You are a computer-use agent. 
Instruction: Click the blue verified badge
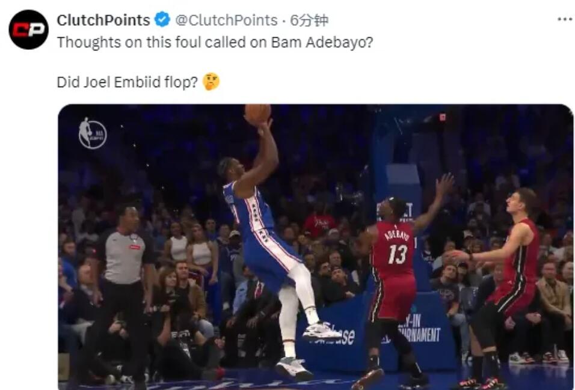pos(162,20)
